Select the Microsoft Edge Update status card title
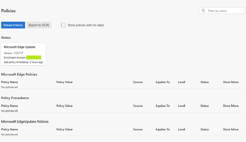Viewport: 246px width, 142px height. (19, 47)
